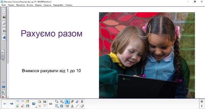Open the Page Sorter tab in sidebar

pyautogui.click(x=4, y=10)
